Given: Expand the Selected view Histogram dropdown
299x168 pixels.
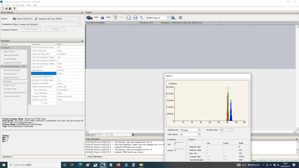Looking at the screenshot, I should click(x=199, y=130).
